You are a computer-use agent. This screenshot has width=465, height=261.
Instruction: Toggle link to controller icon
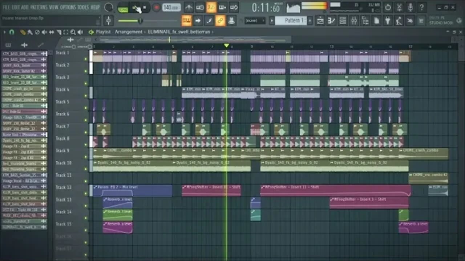click(220, 21)
